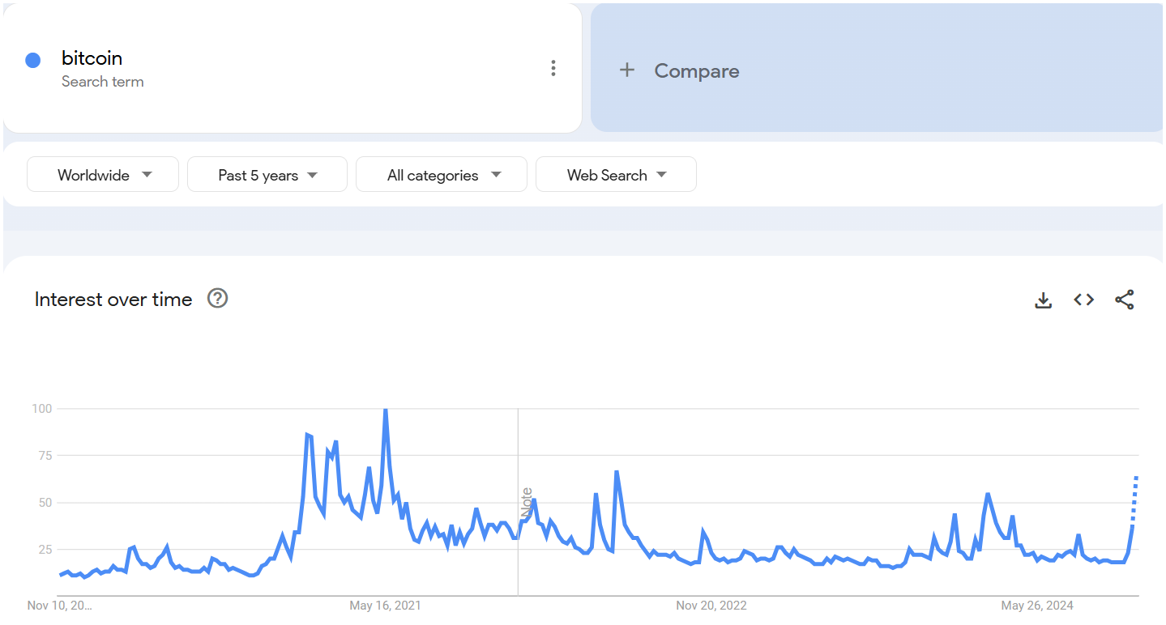The height and width of the screenshot is (625, 1166).
Task: Click the May 26, 2024 axis label
Action: pos(1037,606)
